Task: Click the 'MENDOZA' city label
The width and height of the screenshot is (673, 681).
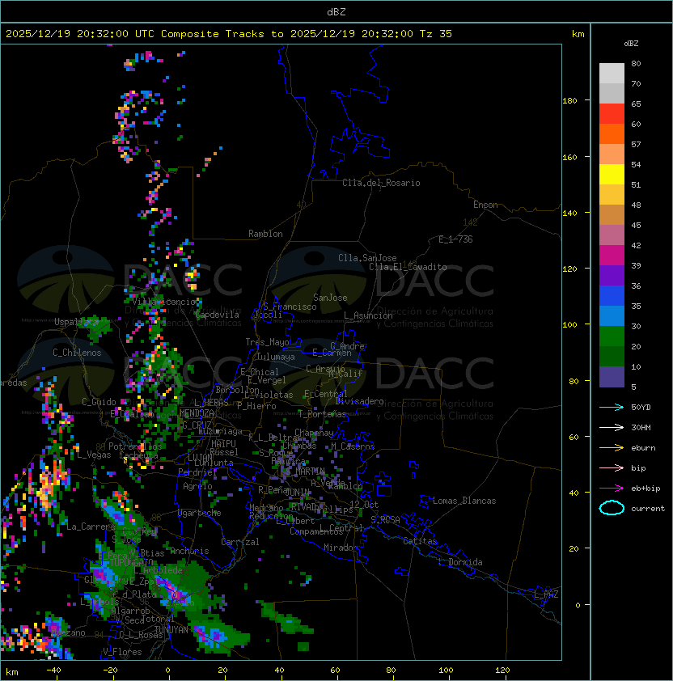Action: point(197,412)
